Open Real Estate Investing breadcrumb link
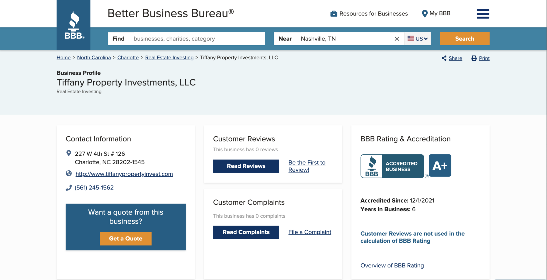The width and height of the screenshot is (547, 280). pyautogui.click(x=169, y=58)
